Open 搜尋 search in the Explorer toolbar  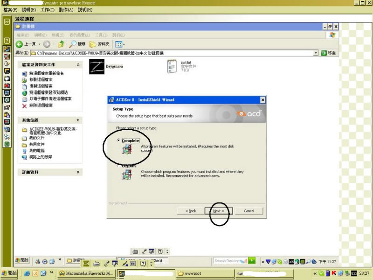pyautogui.click(x=77, y=44)
